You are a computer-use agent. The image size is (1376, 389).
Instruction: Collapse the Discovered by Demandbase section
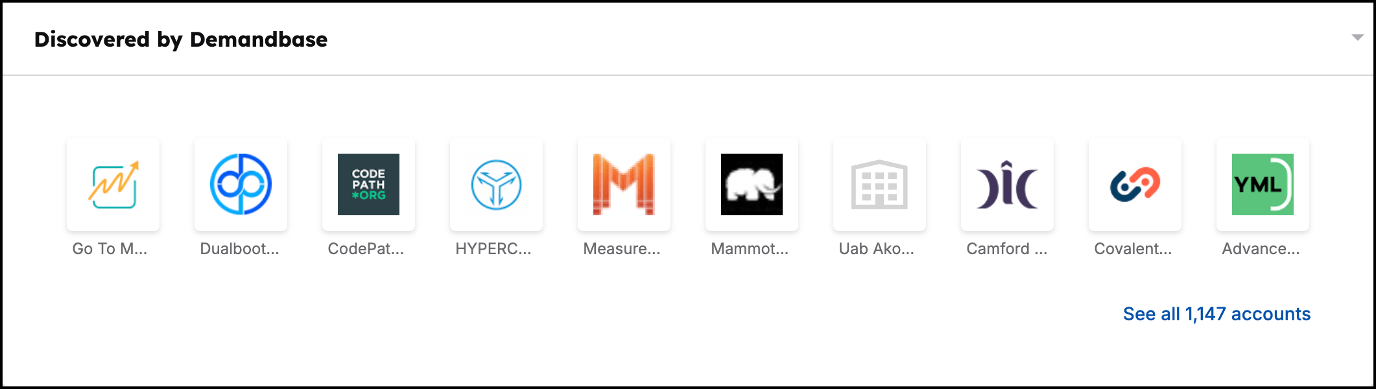[x=1357, y=38]
